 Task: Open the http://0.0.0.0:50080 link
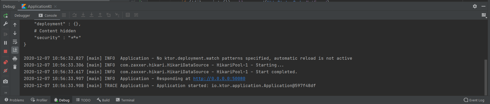point(219,79)
